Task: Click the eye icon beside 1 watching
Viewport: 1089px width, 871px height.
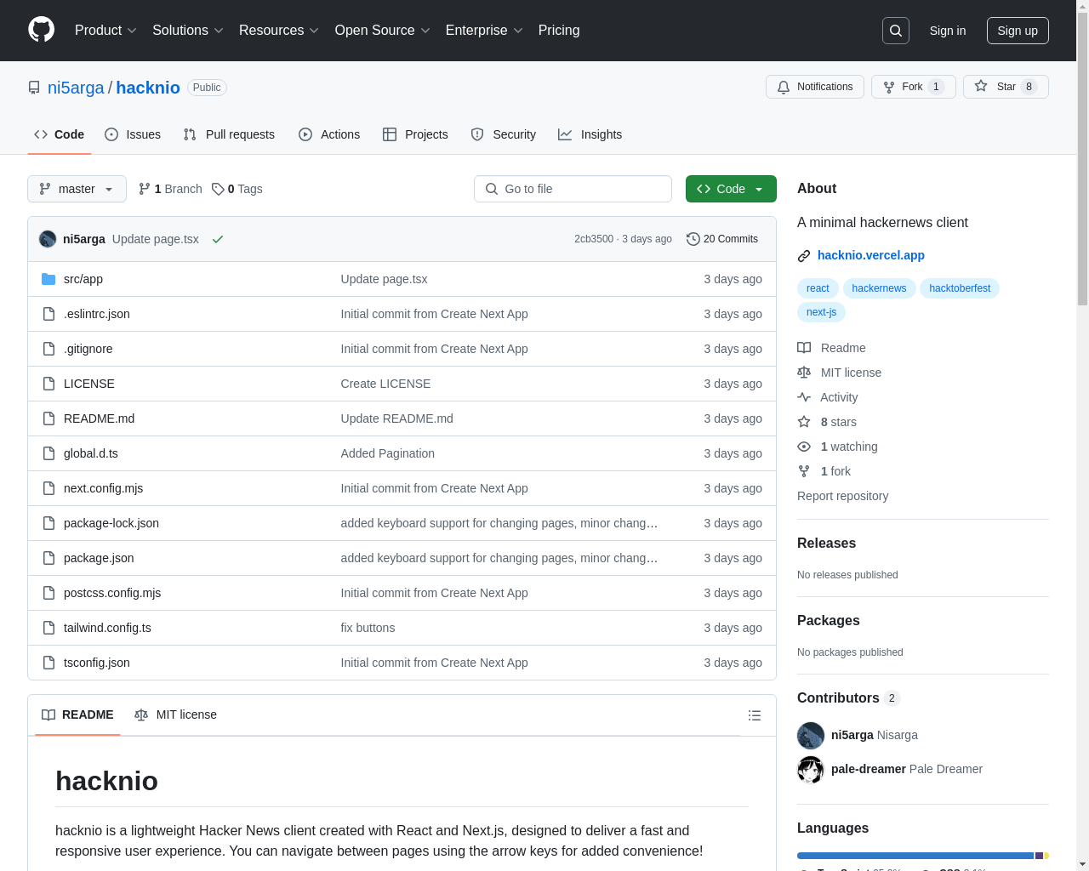Action: coord(804,447)
